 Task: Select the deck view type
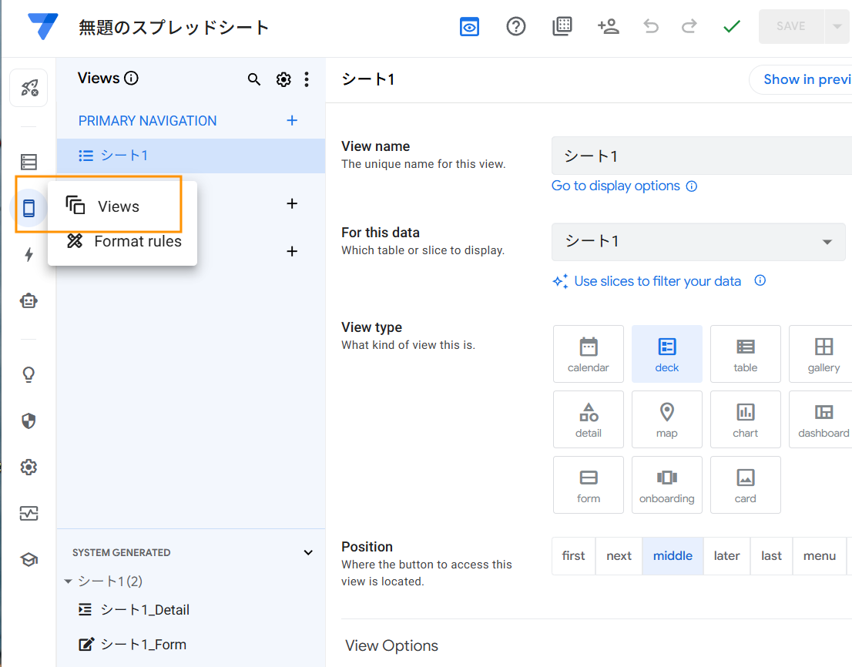pos(666,354)
